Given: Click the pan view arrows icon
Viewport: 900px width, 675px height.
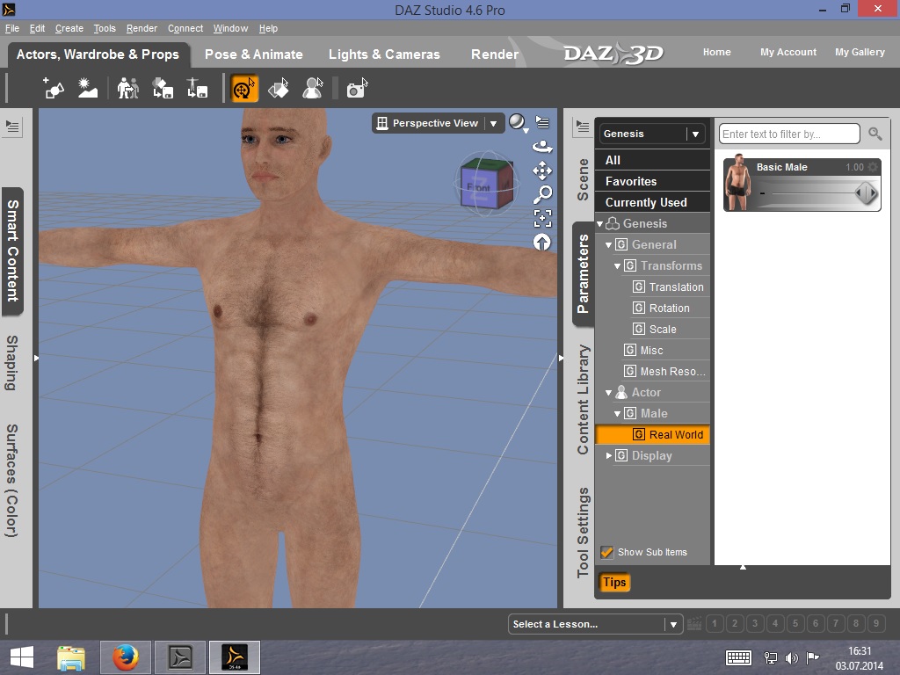Looking at the screenshot, I should coord(542,171).
